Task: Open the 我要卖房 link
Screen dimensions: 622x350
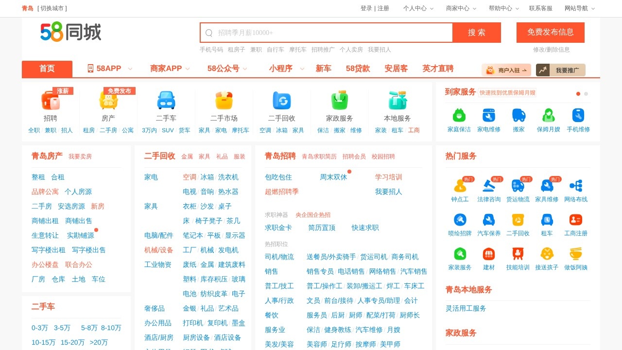Action: tap(80, 157)
